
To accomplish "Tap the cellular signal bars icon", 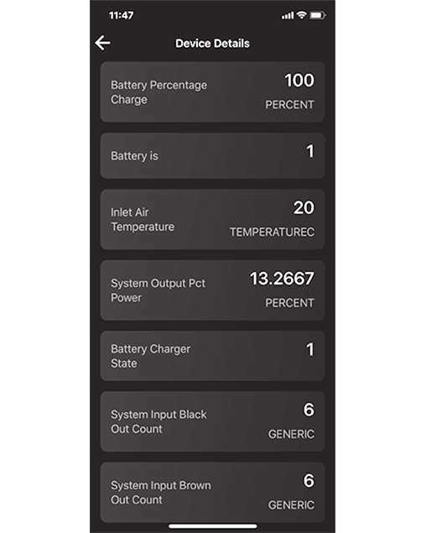I will coord(288,16).
